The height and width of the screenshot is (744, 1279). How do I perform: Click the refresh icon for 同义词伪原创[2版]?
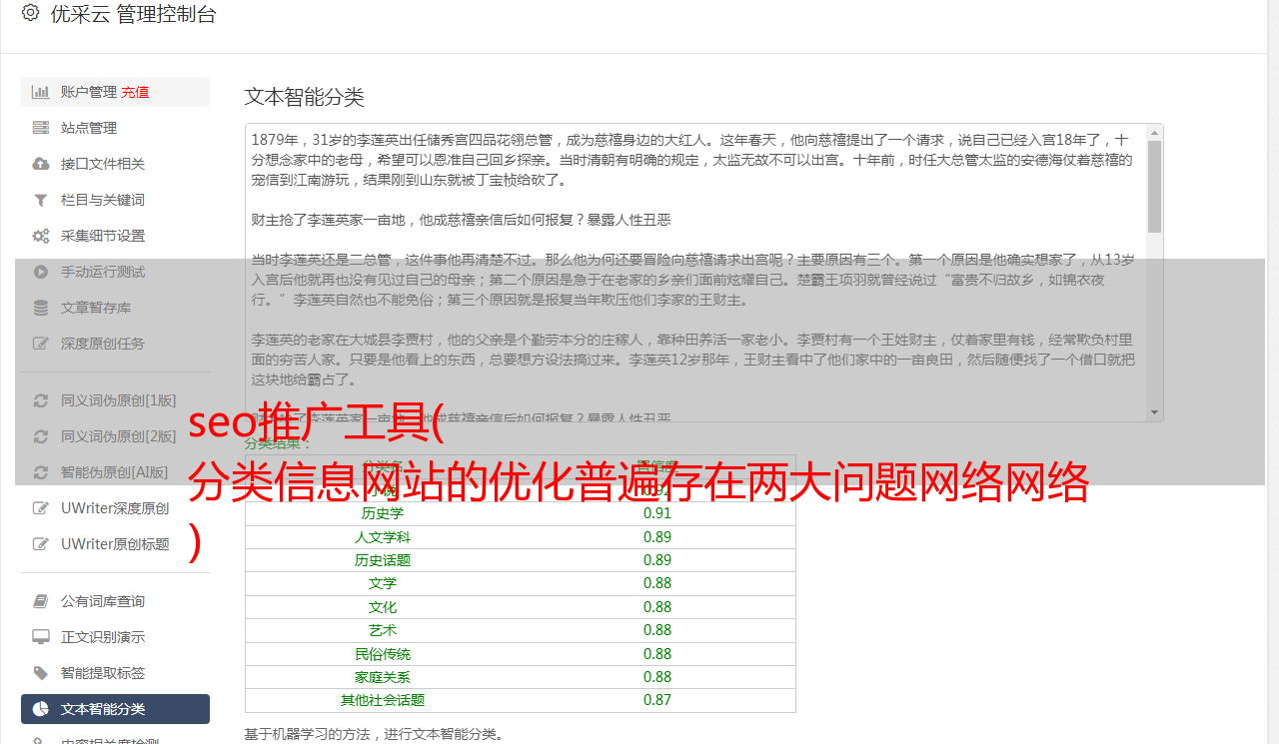41,436
